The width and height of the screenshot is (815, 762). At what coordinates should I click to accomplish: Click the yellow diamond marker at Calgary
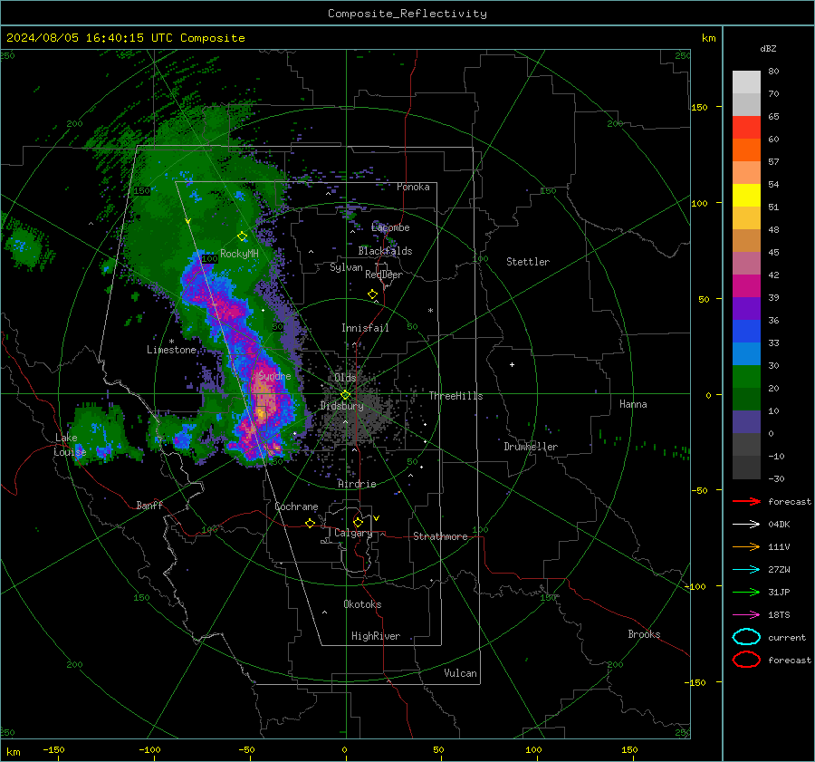click(x=358, y=522)
